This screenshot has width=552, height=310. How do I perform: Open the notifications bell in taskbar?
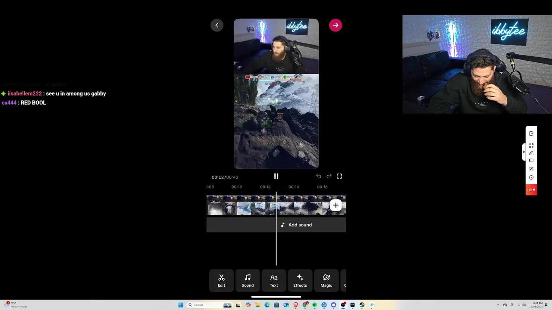point(546,305)
